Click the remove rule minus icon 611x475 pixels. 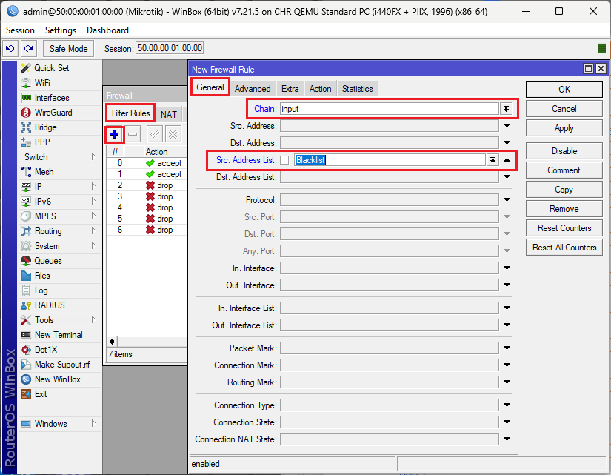click(133, 135)
